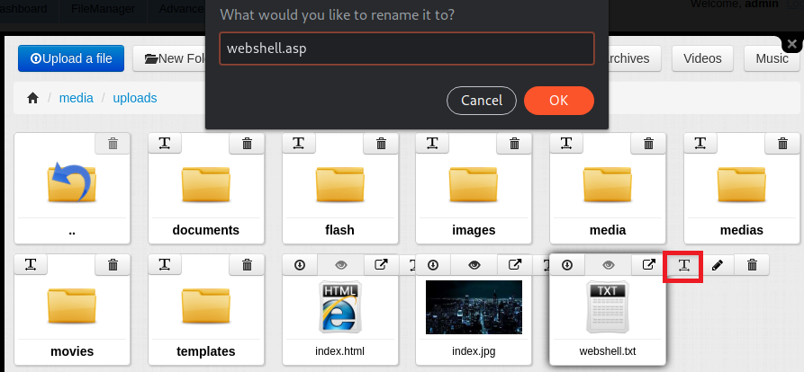Go to the uploads breadcrumb link

[x=135, y=98]
